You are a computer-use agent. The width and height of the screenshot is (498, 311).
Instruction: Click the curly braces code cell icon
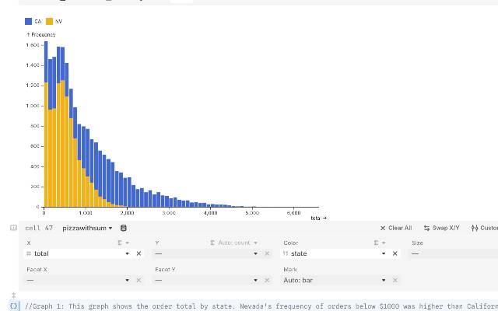13,306
